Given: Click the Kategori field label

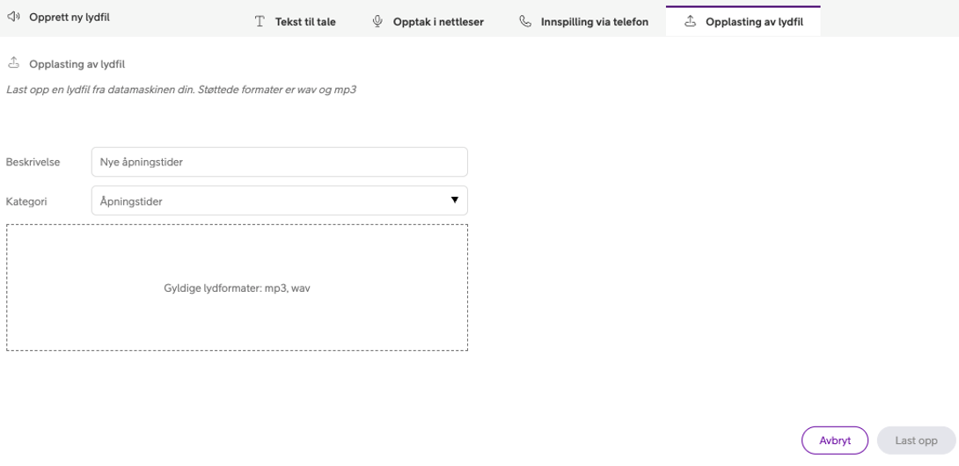Looking at the screenshot, I should pos(26,201).
